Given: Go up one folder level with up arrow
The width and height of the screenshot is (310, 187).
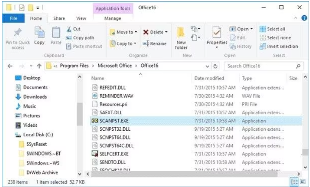Looking at the screenshot, I should [x=39, y=66].
